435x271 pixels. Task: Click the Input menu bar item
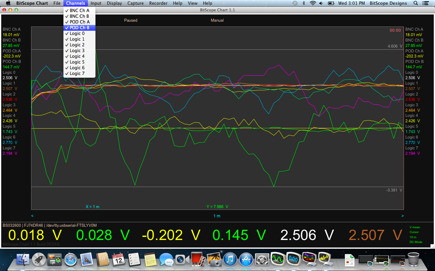tap(96, 3)
